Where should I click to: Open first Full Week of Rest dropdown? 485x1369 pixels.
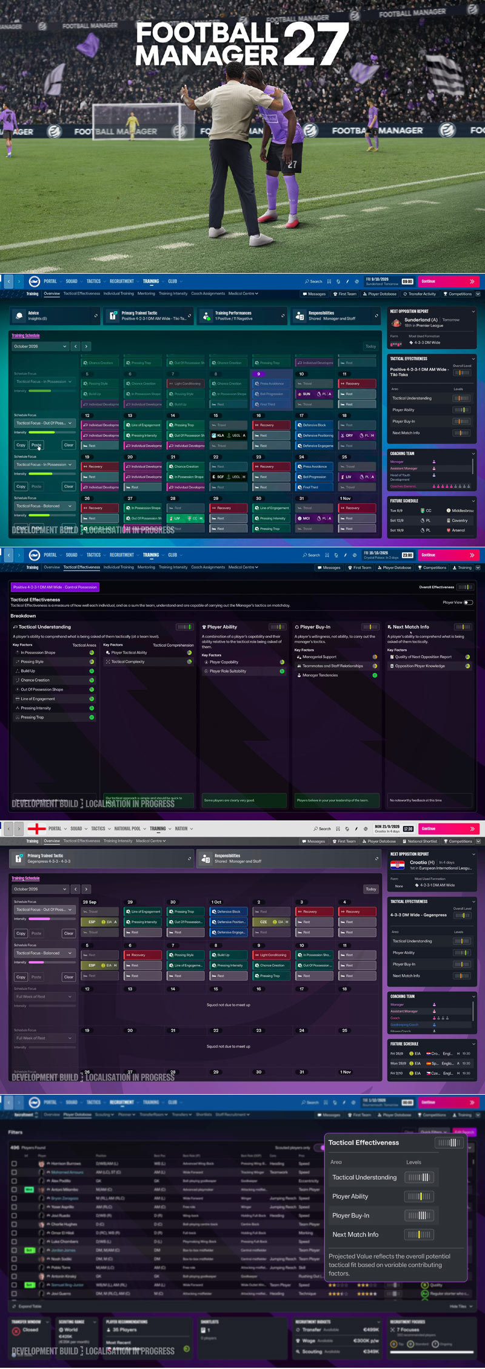pos(44,996)
